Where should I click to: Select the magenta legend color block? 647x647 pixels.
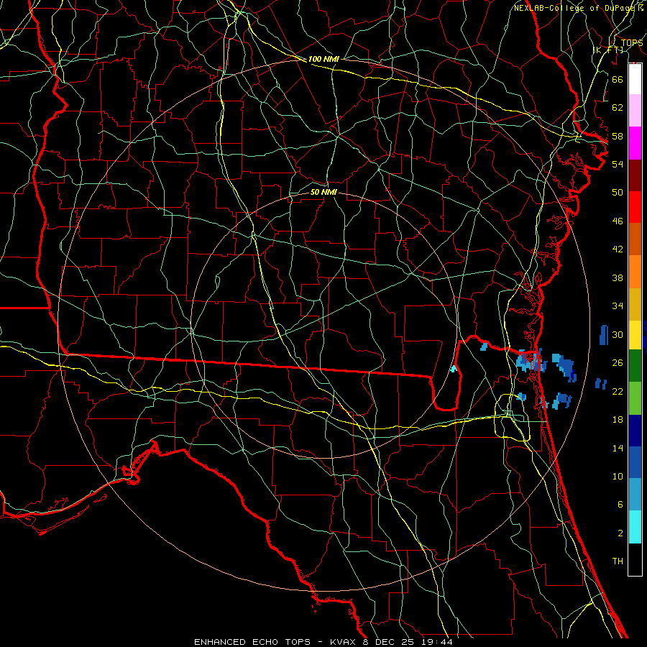click(x=635, y=143)
